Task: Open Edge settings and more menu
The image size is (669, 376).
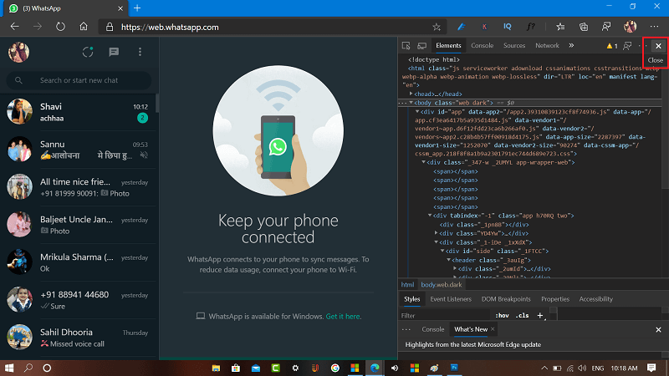Action: (654, 27)
